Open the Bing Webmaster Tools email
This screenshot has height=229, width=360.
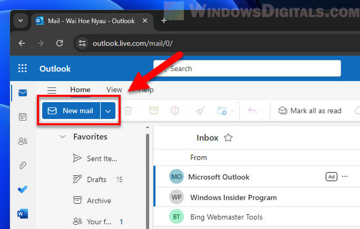pyautogui.click(x=257, y=217)
